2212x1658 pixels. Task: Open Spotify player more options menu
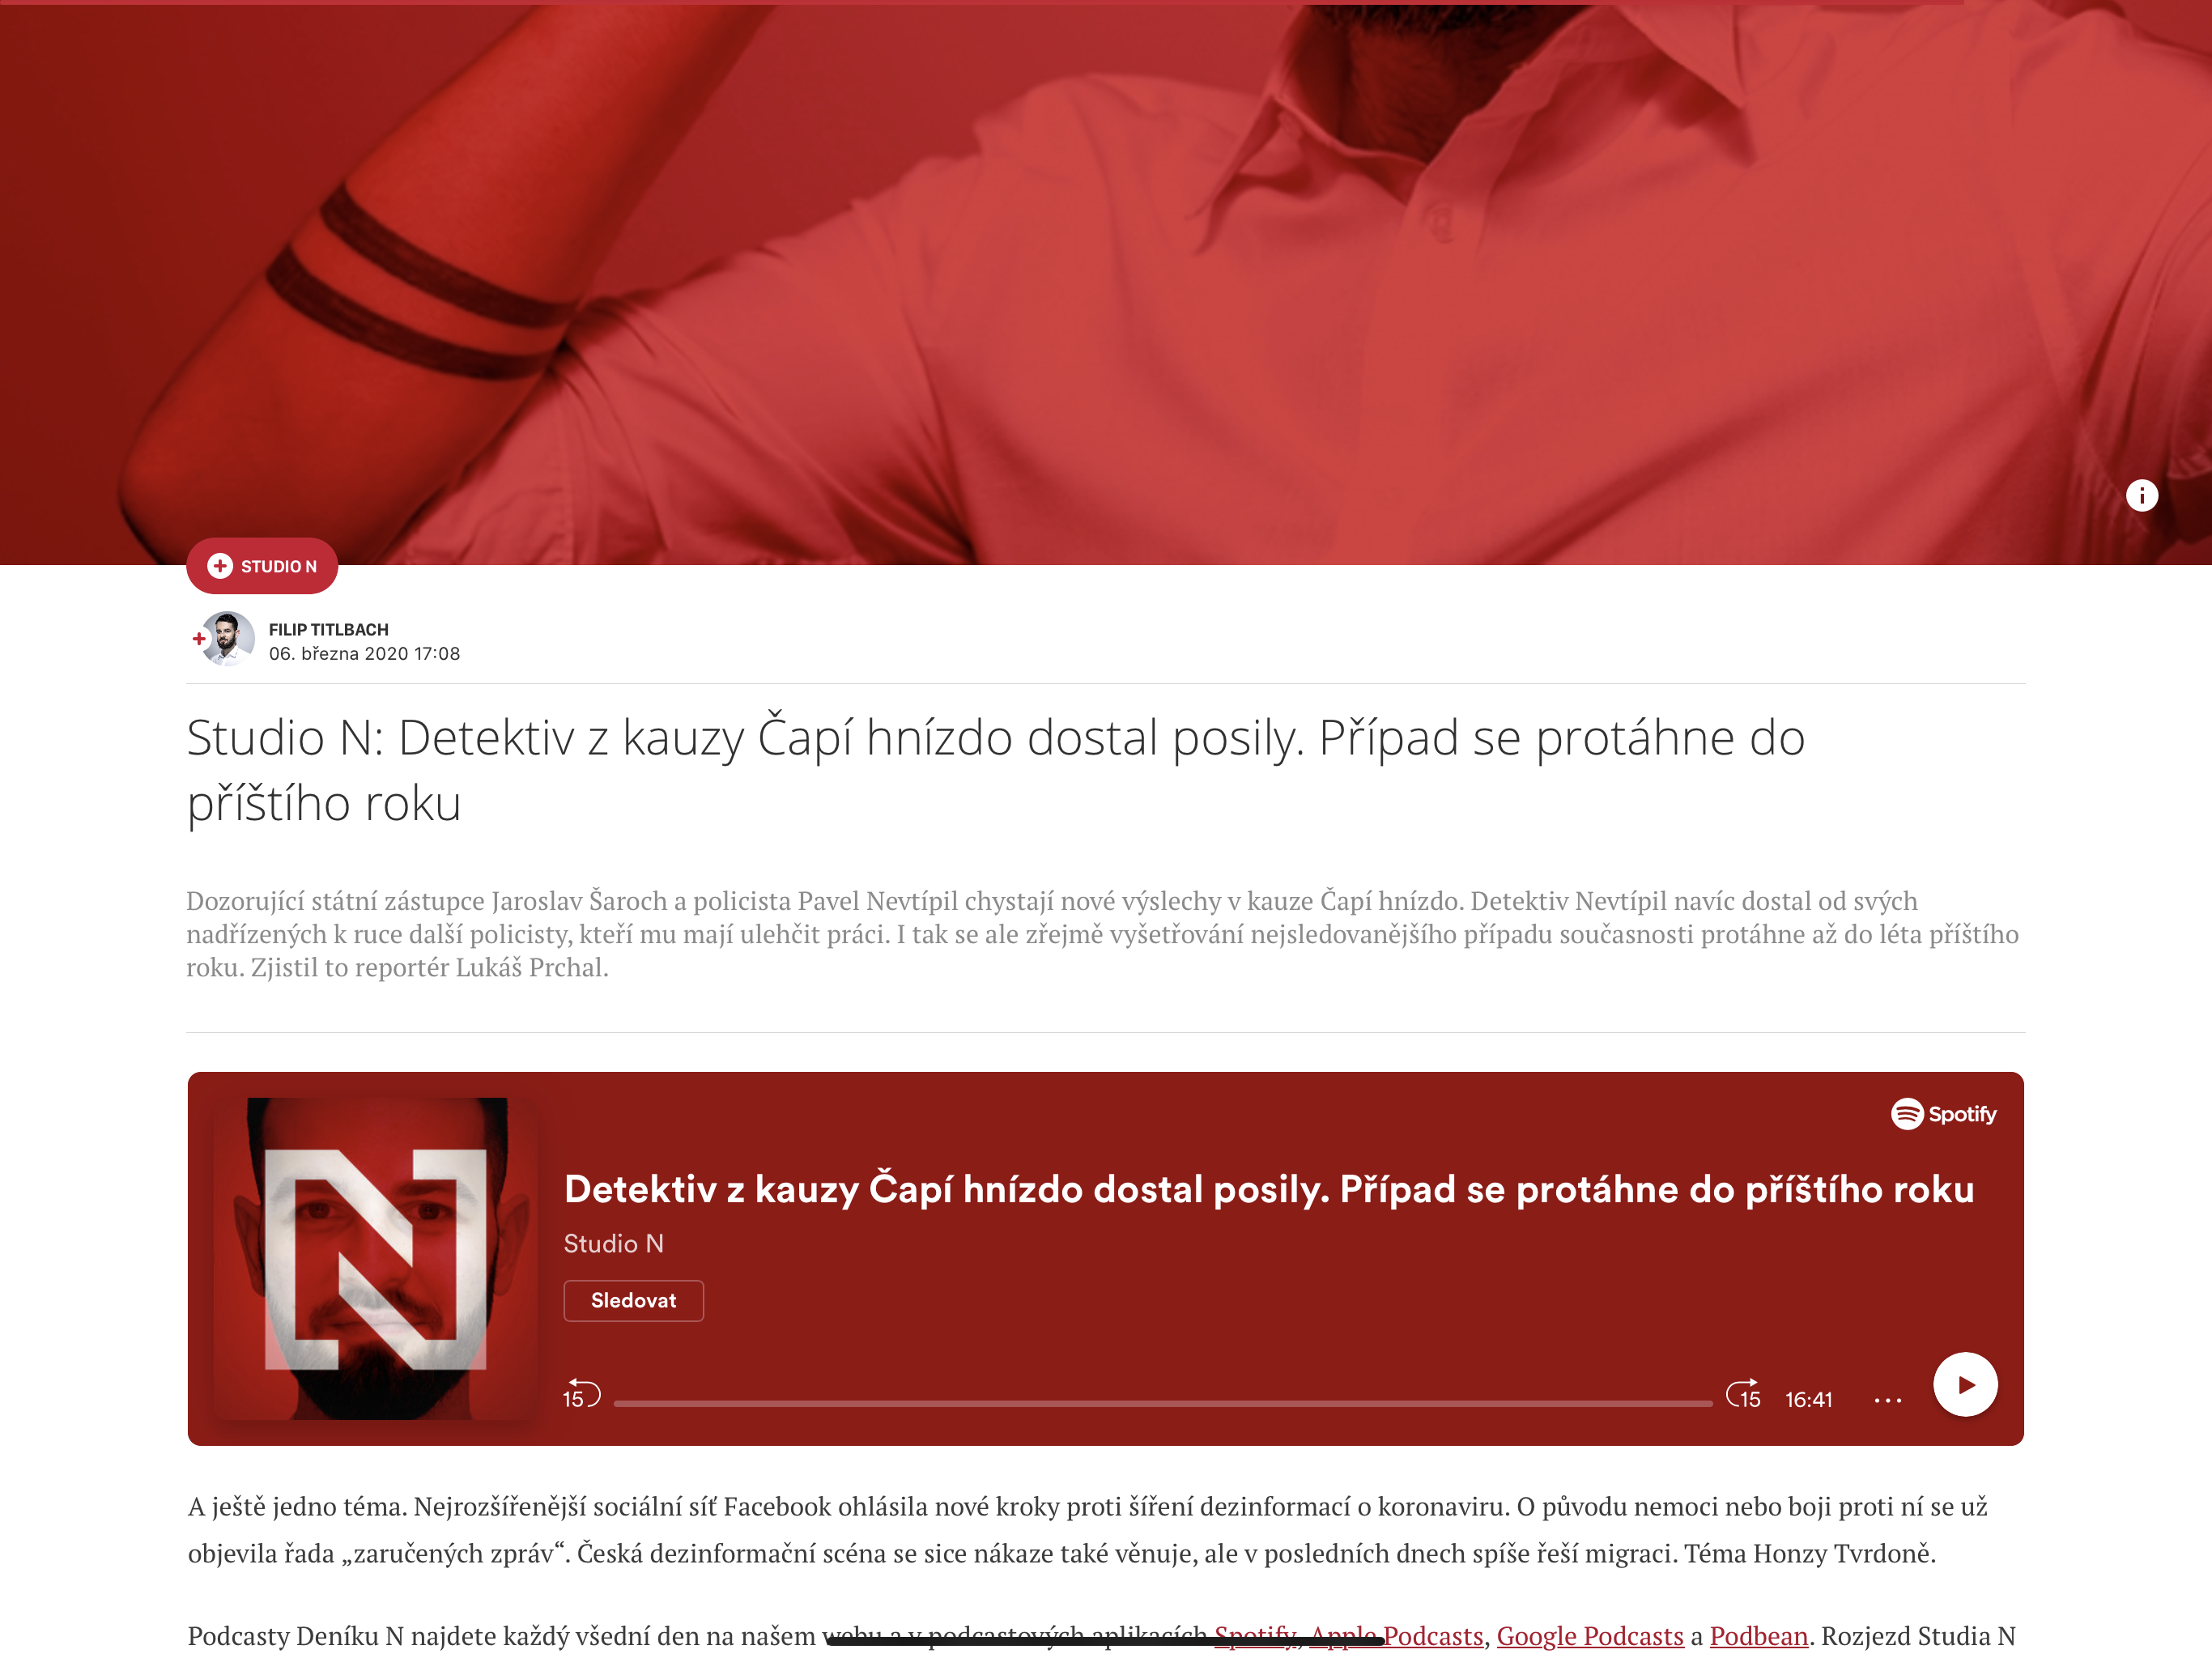(x=1887, y=1400)
